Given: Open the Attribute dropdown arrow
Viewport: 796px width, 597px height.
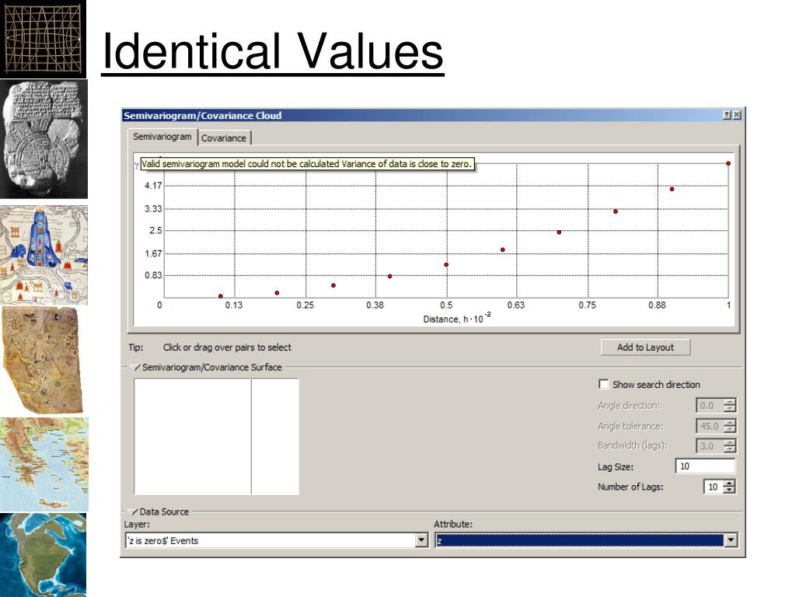Looking at the screenshot, I should click(x=731, y=541).
